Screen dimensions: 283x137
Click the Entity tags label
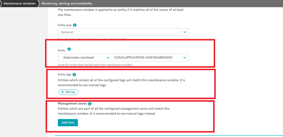pyautogui.click(x=65, y=74)
